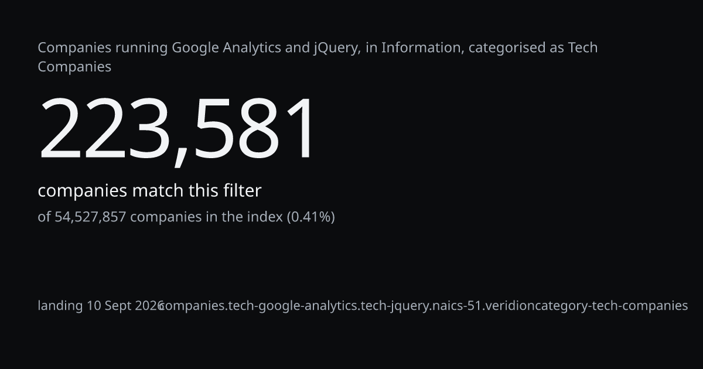This screenshot has height=369, width=703.
Task: Click the 54,527,857 index total
Action: (90, 217)
